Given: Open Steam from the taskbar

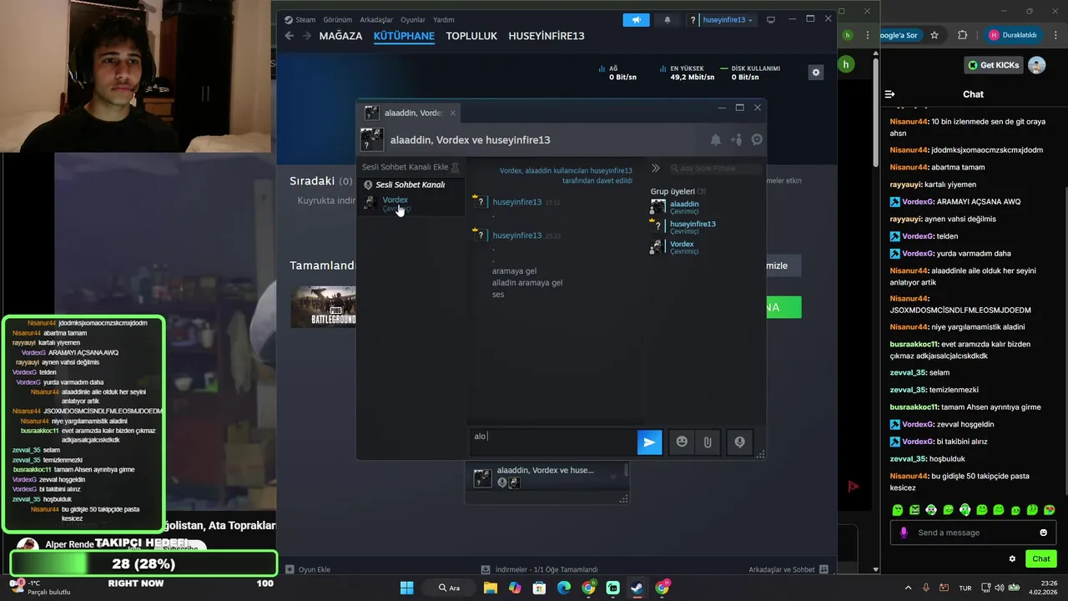Looking at the screenshot, I should point(637,588).
